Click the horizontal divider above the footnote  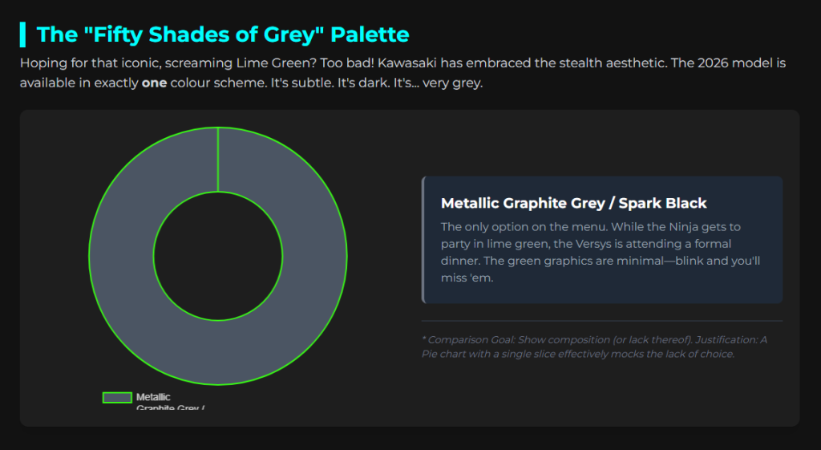point(601,321)
